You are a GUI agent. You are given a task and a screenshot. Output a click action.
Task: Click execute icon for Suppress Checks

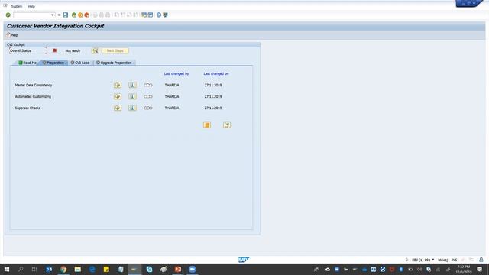(118, 108)
